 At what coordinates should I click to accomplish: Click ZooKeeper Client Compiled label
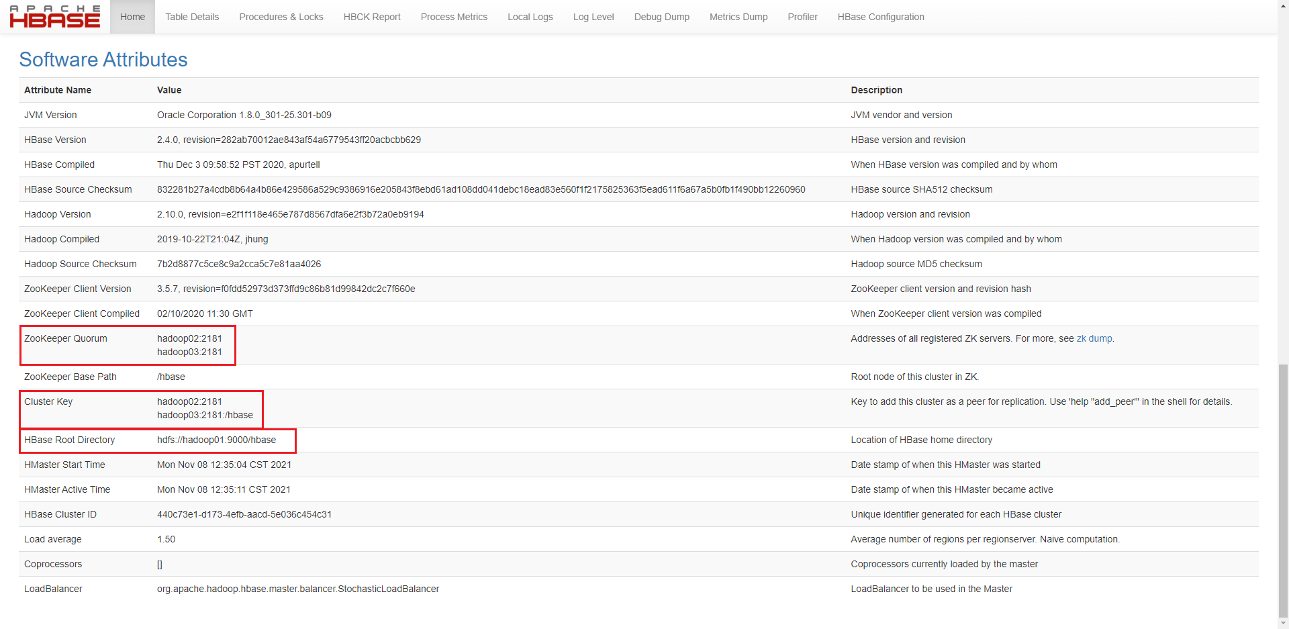click(x=82, y=313)
